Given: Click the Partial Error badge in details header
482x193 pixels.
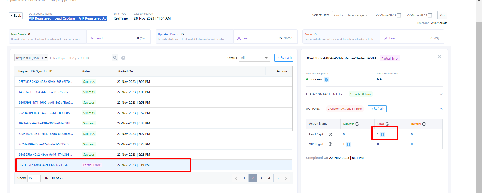Looking at the screenshot, I should [390, 58].
